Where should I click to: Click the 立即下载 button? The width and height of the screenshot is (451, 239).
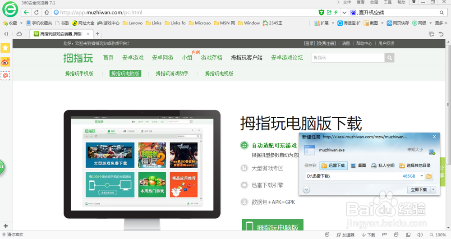coord(419,189)
